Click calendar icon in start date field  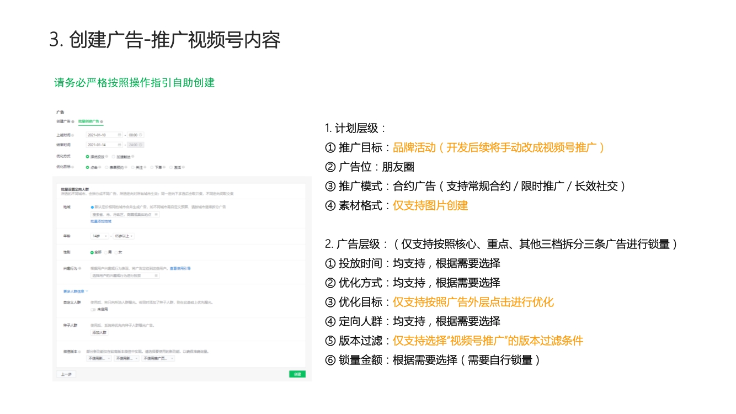(119, 135)
